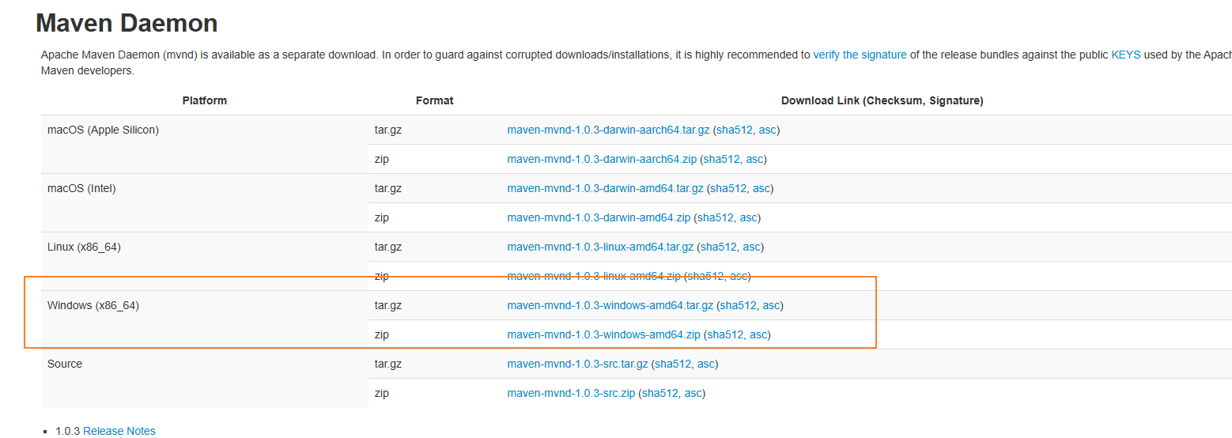Download maven-mvnd-1.0.3-src.tar.gz
1232x438 pixels.
(x=577, y=364)
